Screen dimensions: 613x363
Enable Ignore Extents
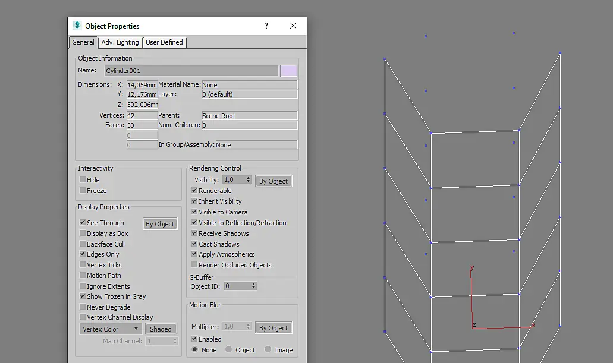pyautogui.click(x=83, y=286)
